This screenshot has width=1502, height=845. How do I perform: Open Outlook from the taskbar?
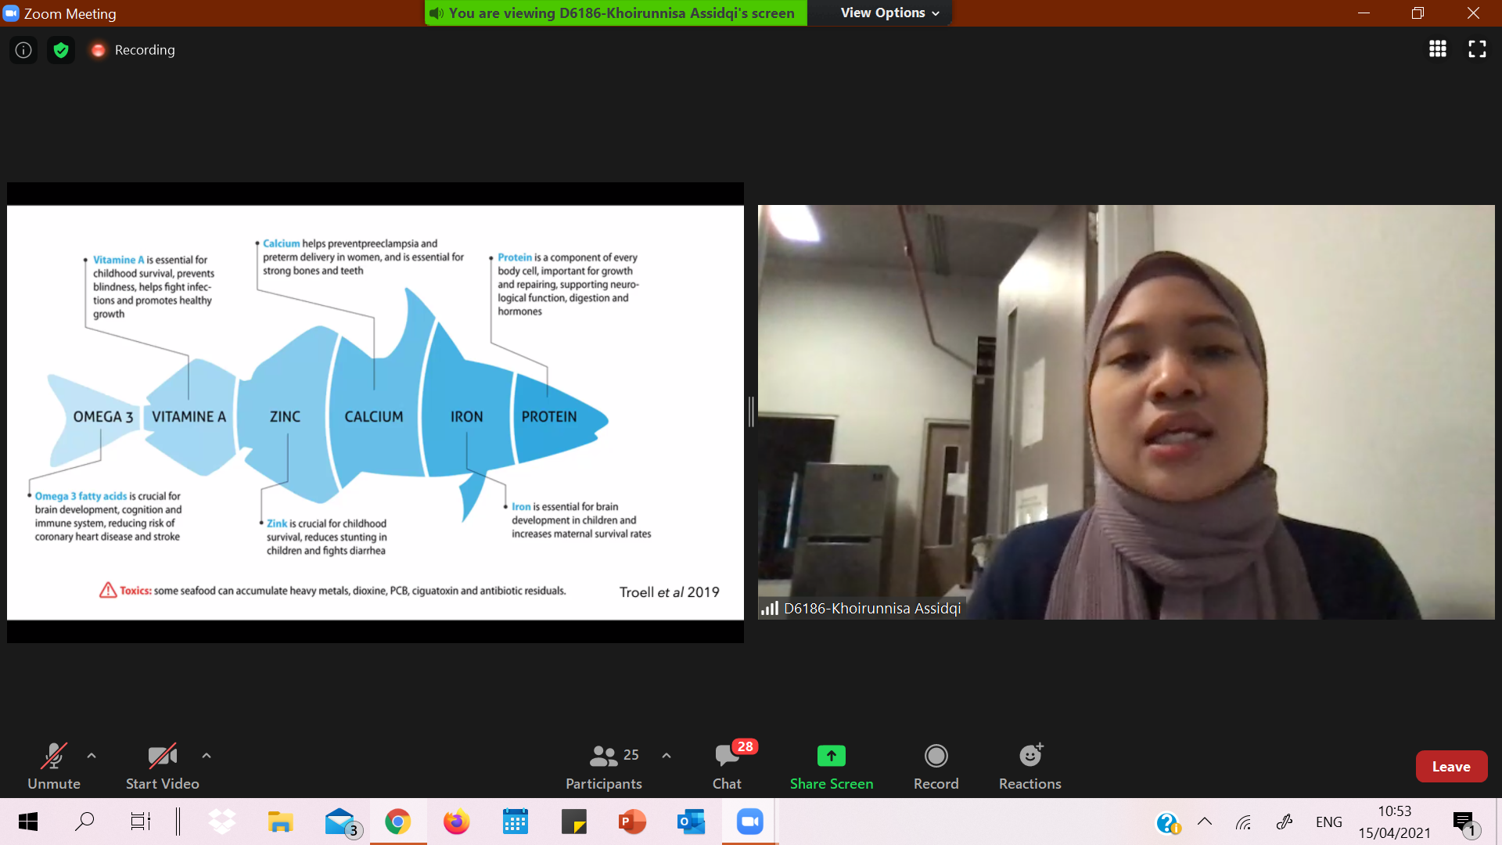[691, 822]
